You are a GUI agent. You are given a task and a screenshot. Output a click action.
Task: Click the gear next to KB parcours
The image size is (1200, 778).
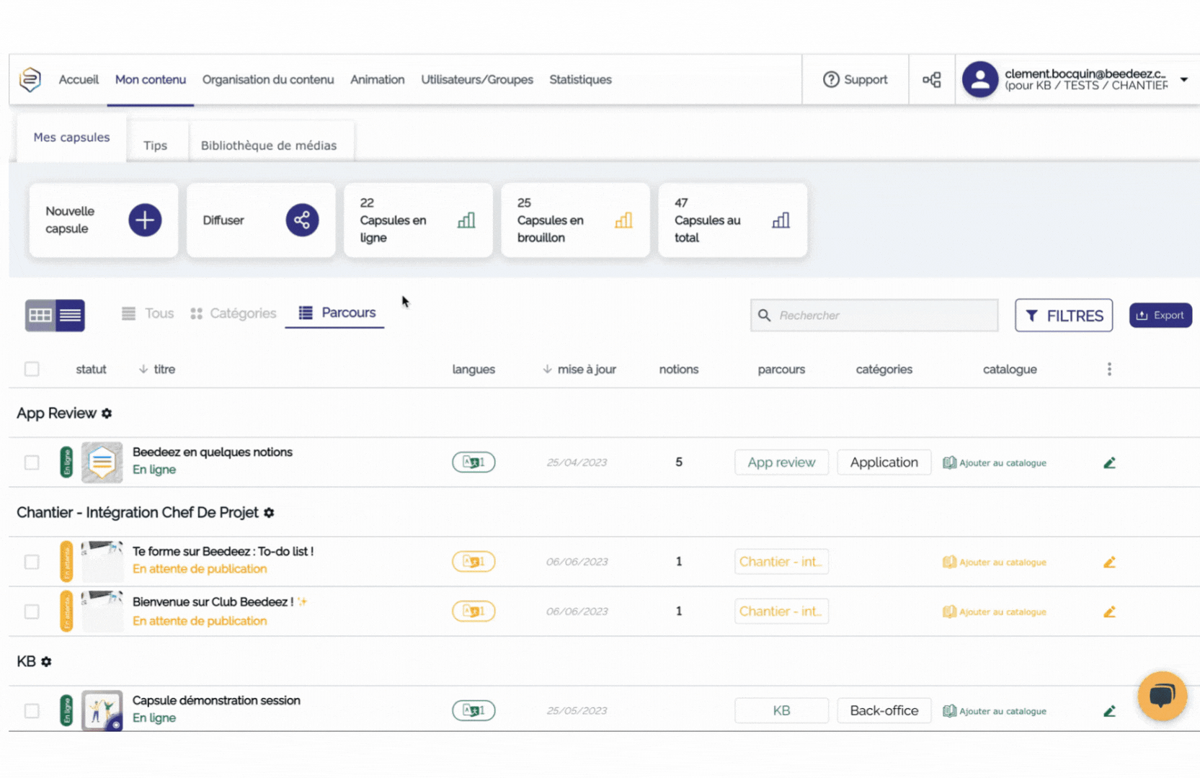point(46,662)
